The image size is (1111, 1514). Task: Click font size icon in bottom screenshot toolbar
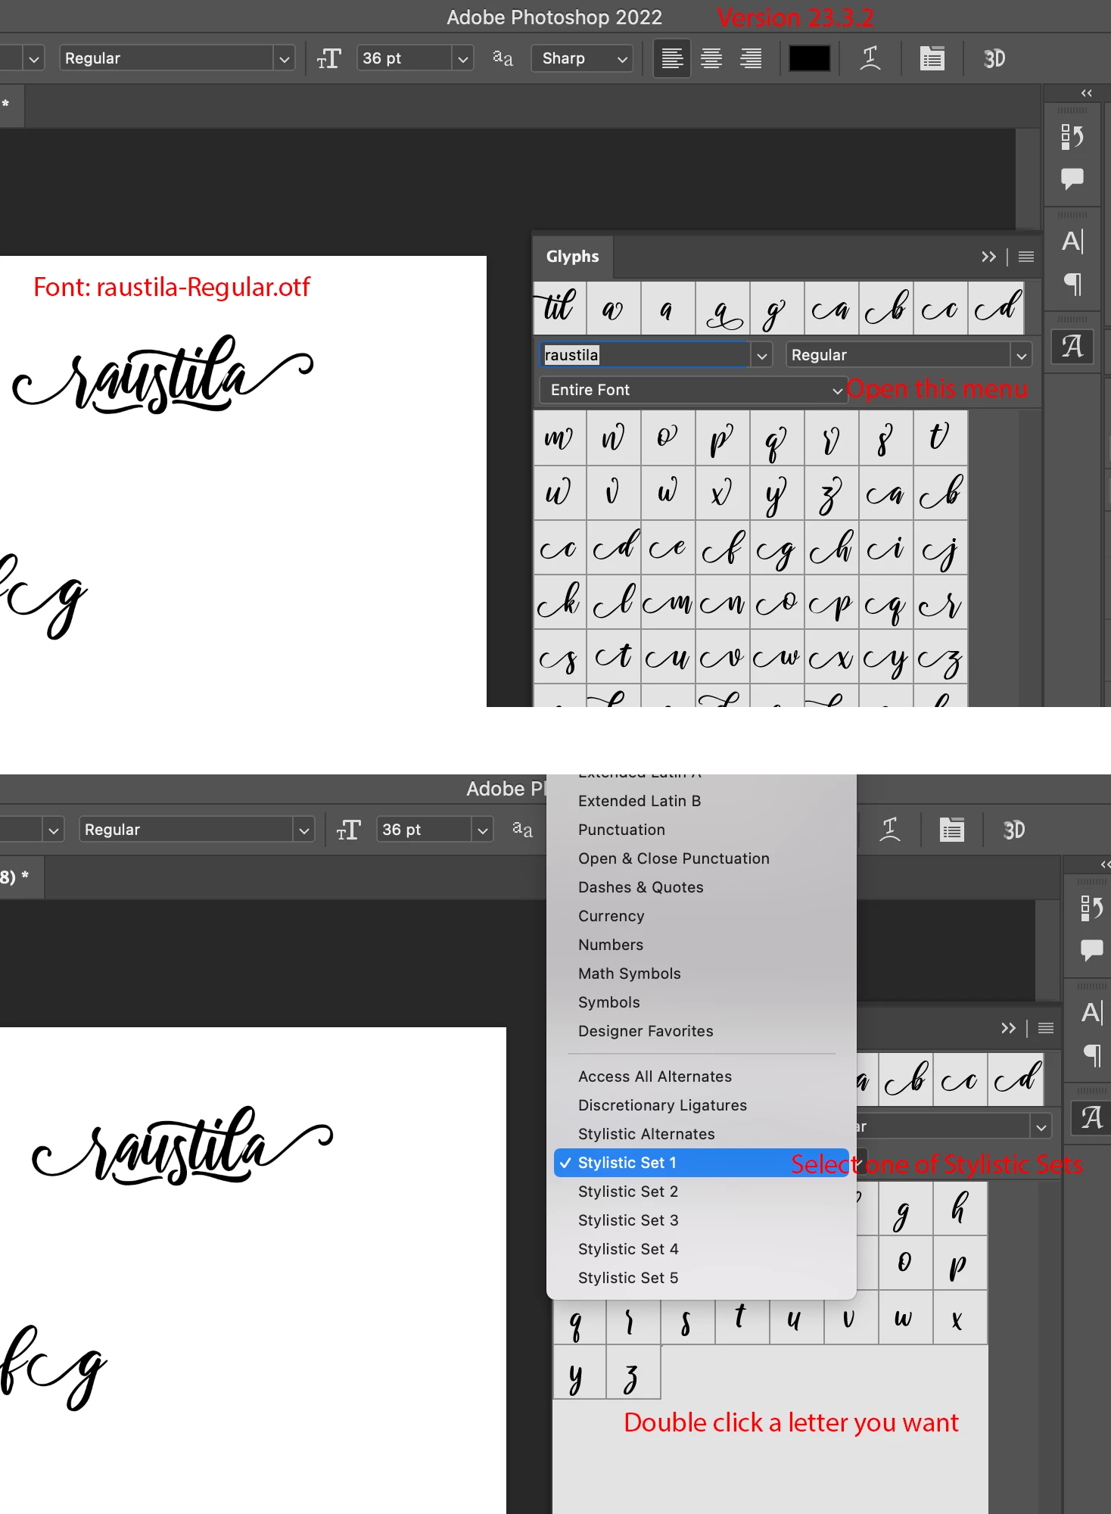(x=349, y=830)
